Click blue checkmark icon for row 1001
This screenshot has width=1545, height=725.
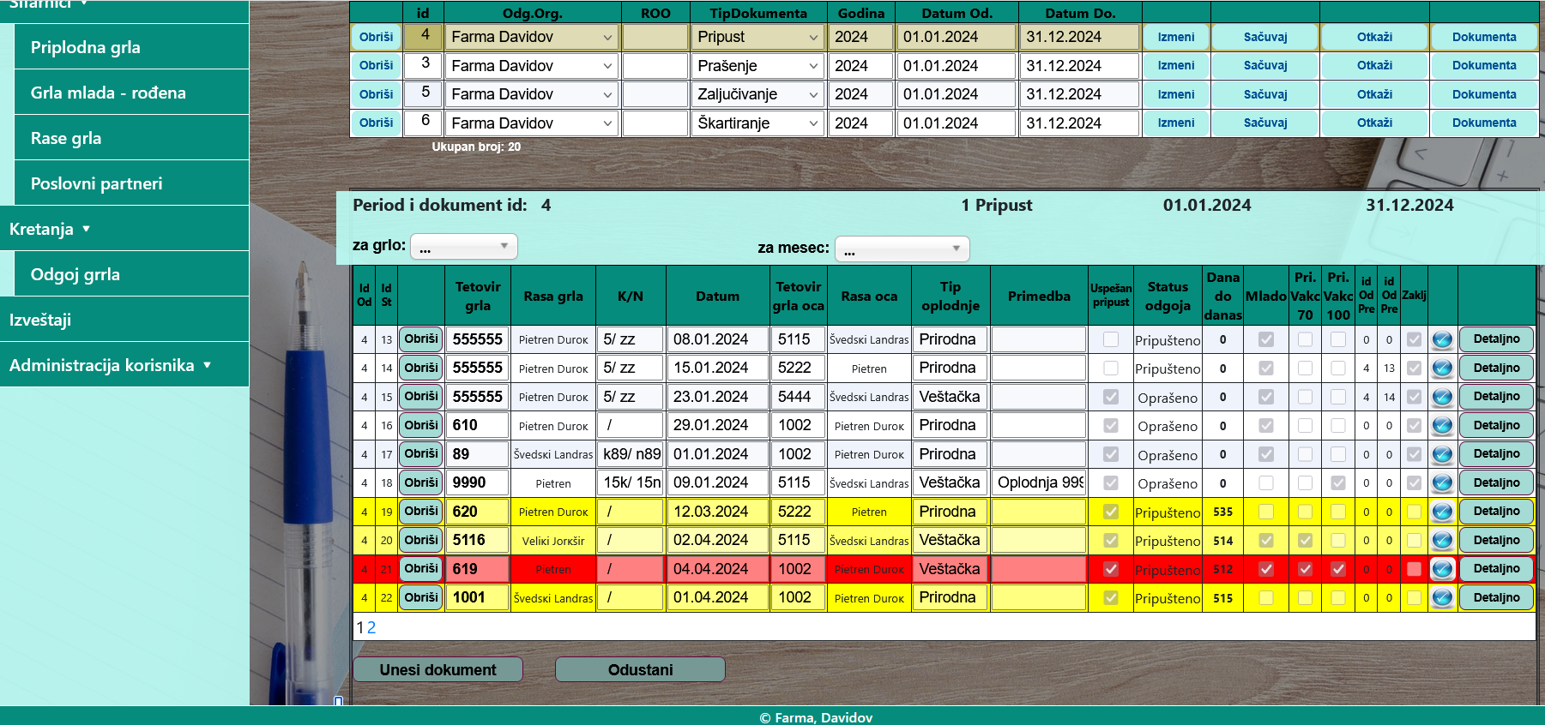(x=1442, y=598)
